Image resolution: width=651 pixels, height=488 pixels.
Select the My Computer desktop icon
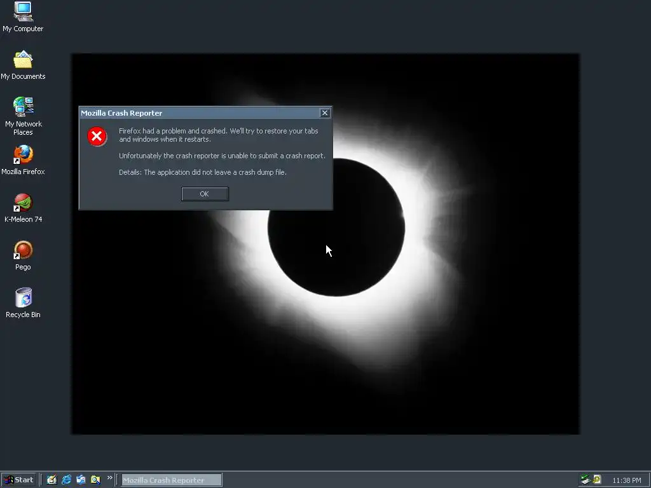tap(23, 17)
